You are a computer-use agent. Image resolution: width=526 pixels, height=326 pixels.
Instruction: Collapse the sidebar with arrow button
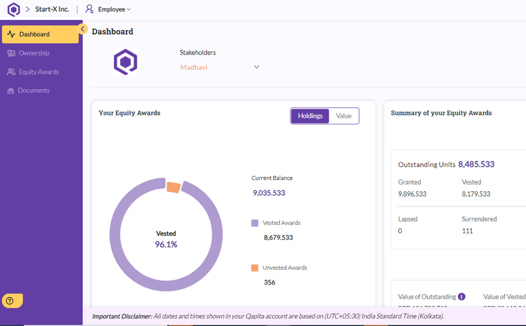click(x=83, y=29)
